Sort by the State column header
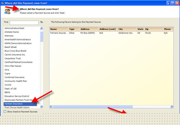180x125 pixels. tap(140, 29)
